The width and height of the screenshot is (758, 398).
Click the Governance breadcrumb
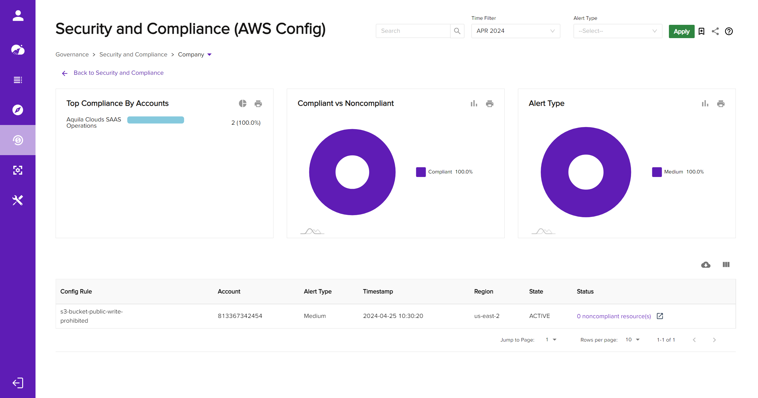tap(72, 55)
